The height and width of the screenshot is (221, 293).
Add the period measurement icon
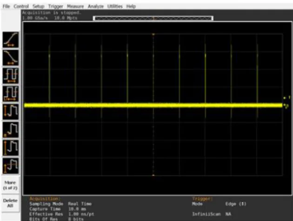pos(11,76)
